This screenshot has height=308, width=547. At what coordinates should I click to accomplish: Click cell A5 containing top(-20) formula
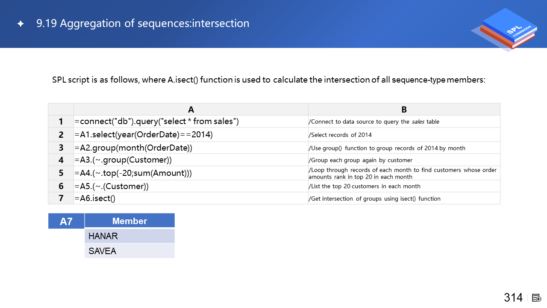[x=191, y=173]
